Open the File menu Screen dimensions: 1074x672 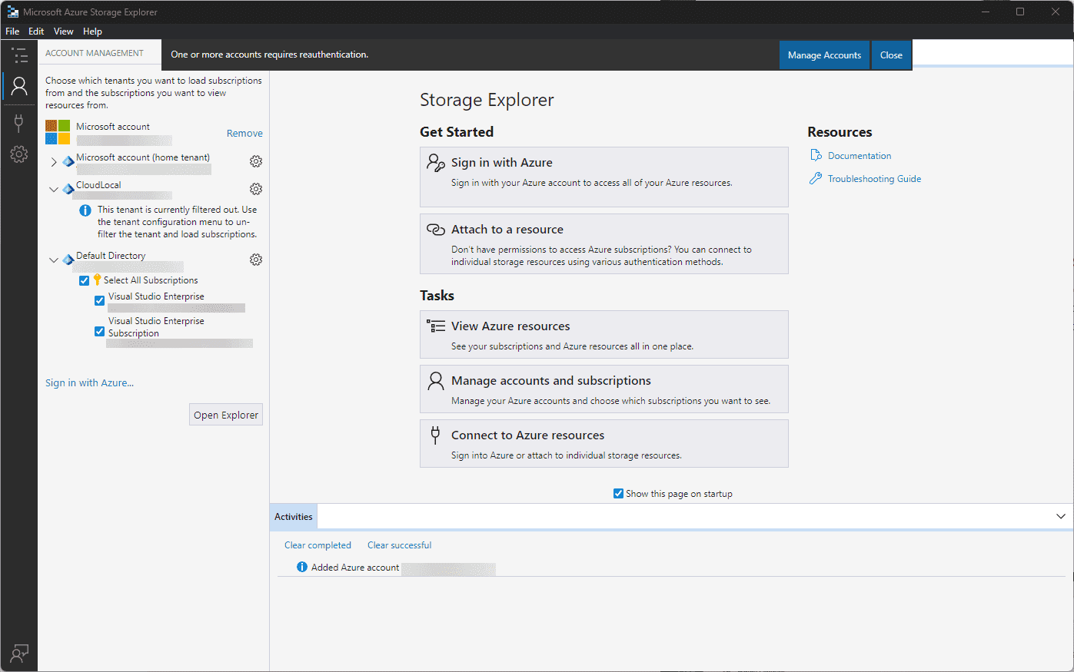coord(12,31)
